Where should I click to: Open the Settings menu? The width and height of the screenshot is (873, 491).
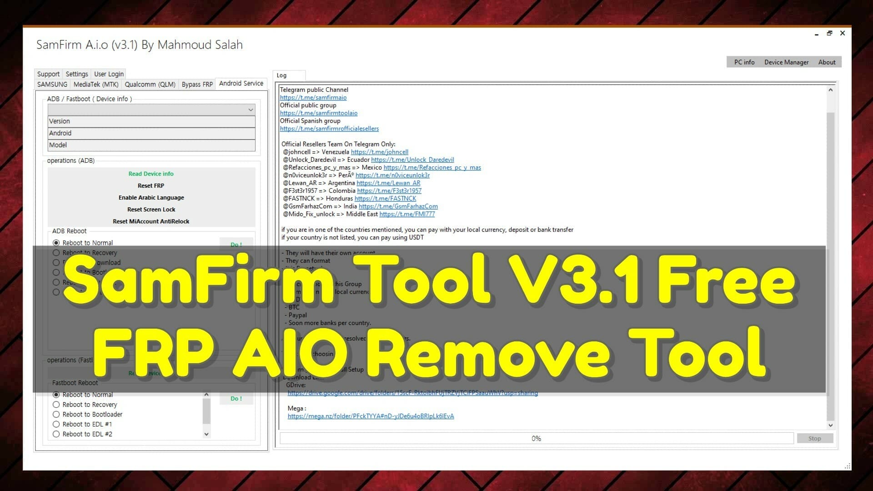(77, 73)
